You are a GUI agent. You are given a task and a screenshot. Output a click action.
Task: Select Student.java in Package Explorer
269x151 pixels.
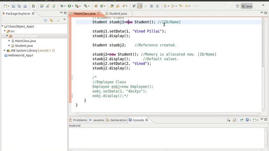point(24,46)
